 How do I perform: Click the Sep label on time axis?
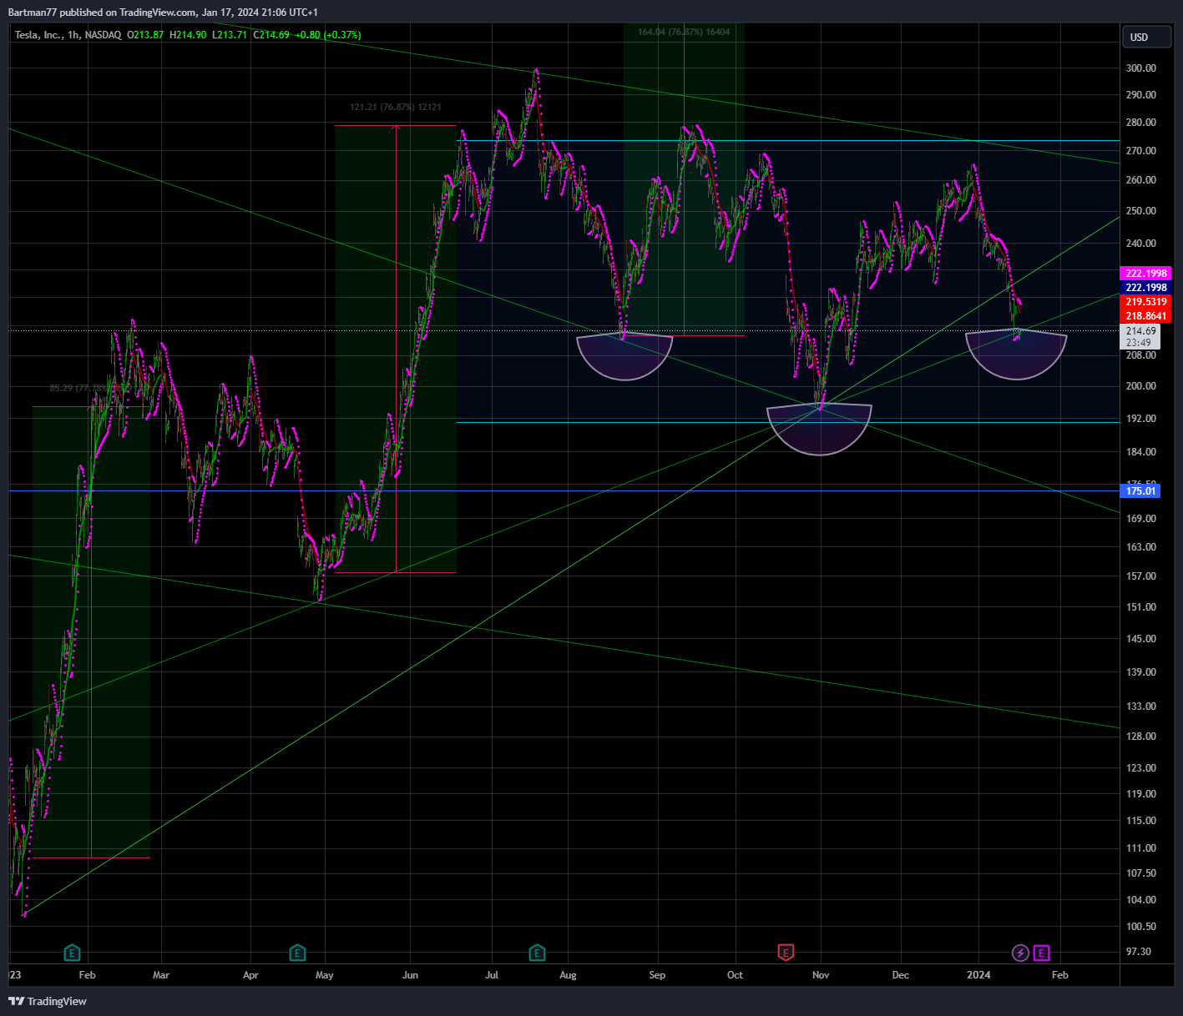(x=657, y=975)
